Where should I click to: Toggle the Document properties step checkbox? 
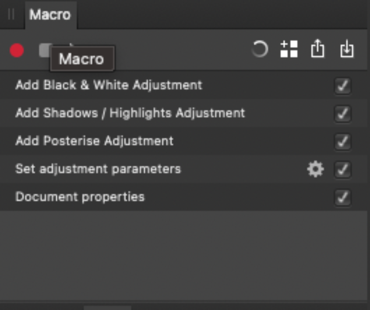click(x=342, y=196)
